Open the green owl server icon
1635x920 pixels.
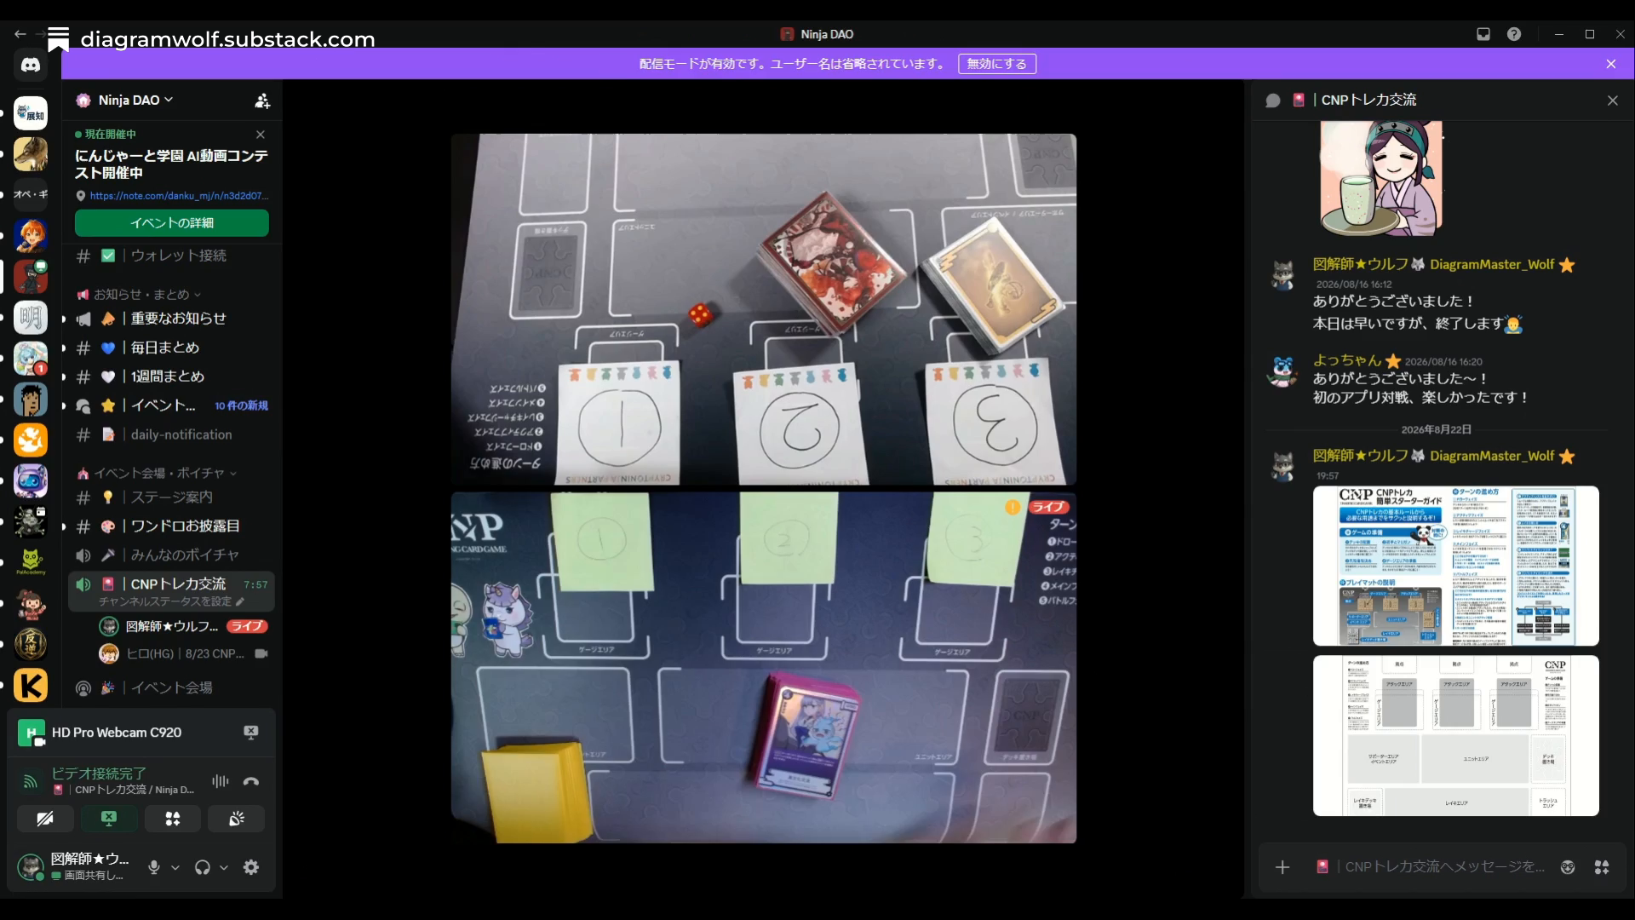tap(31, 561)
